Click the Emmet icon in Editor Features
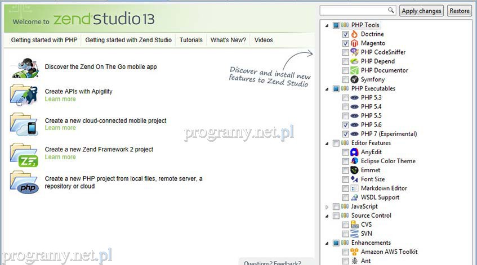The image size is (477, 265). tap(354, 170)
